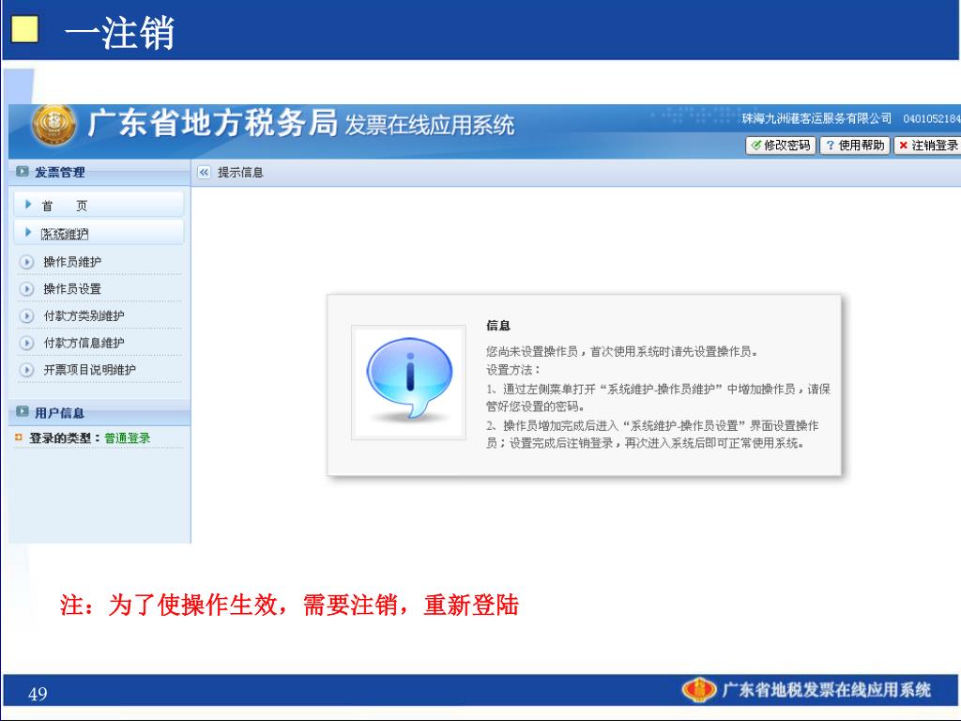Click triangle arrow beside 系统维护
Viewport: 961px width, 721px height.
click(27, 233)
